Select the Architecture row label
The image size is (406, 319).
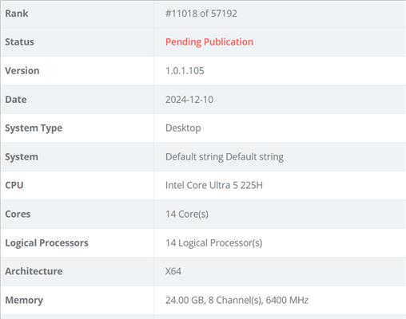[x=34, y=271]
